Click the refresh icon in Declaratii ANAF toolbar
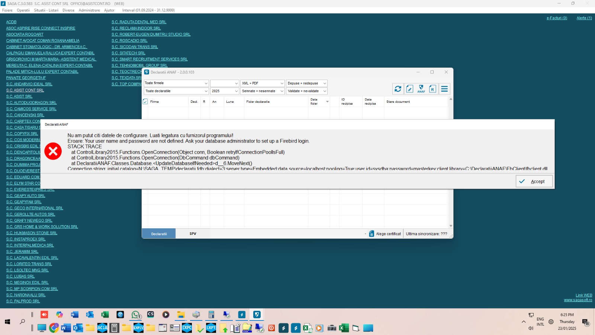The image size is (595, 335). pyautogui.click(x=398, y=89)
